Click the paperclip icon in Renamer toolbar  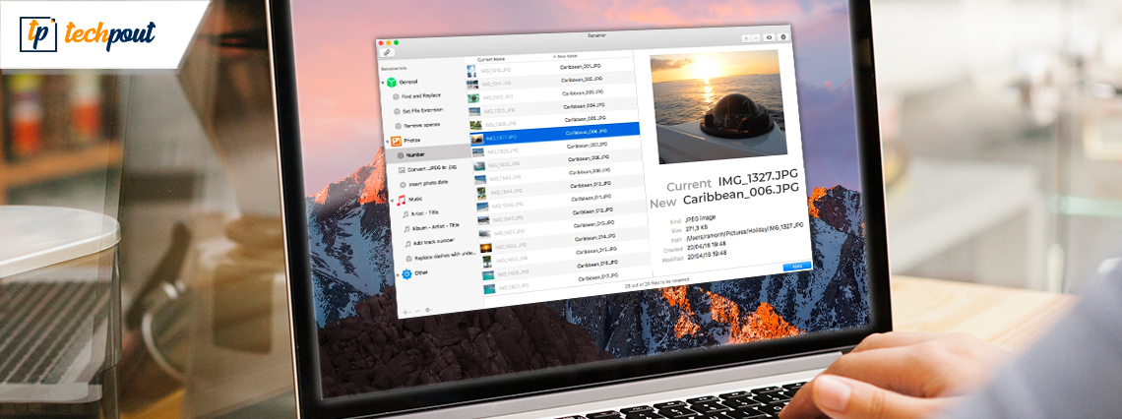tap(387, 53)
